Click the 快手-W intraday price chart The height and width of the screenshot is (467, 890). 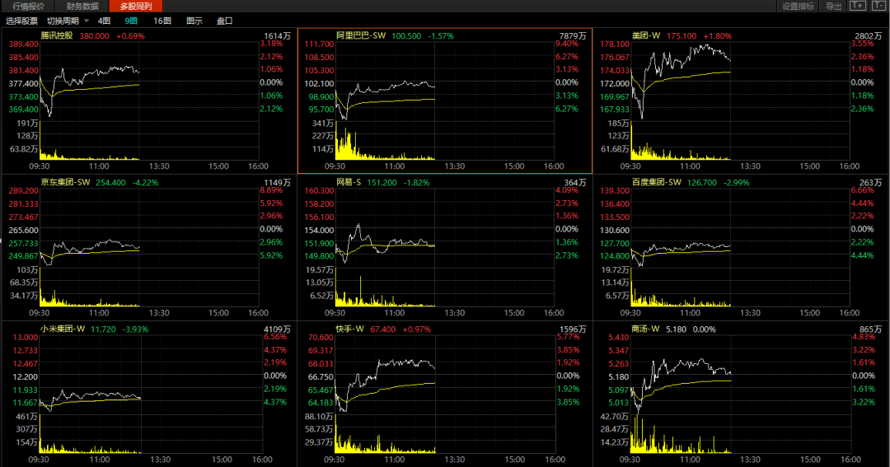point(446,375)
